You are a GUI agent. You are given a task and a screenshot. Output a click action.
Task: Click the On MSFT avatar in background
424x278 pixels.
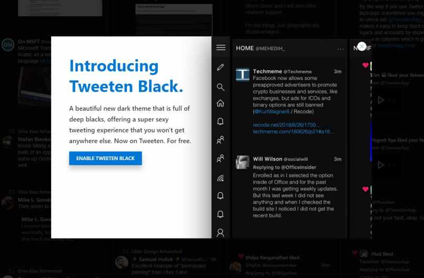8,45
